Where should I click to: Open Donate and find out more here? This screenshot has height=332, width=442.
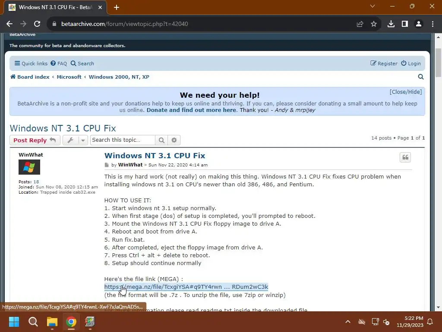pyautogui.click(x=191, y=110)
